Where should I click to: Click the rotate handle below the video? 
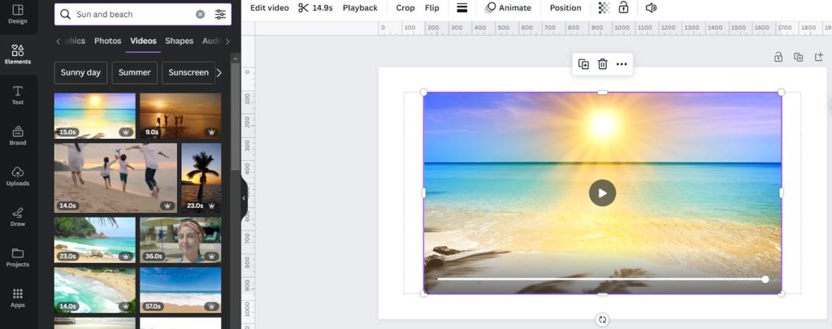pos(602,320)
